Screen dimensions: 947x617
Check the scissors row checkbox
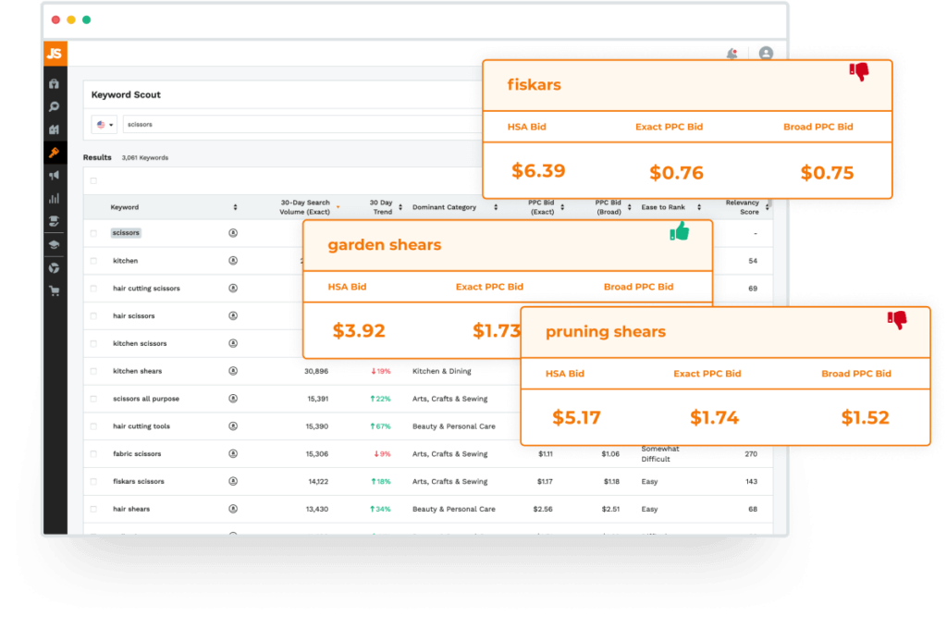[x=93, y=233]
